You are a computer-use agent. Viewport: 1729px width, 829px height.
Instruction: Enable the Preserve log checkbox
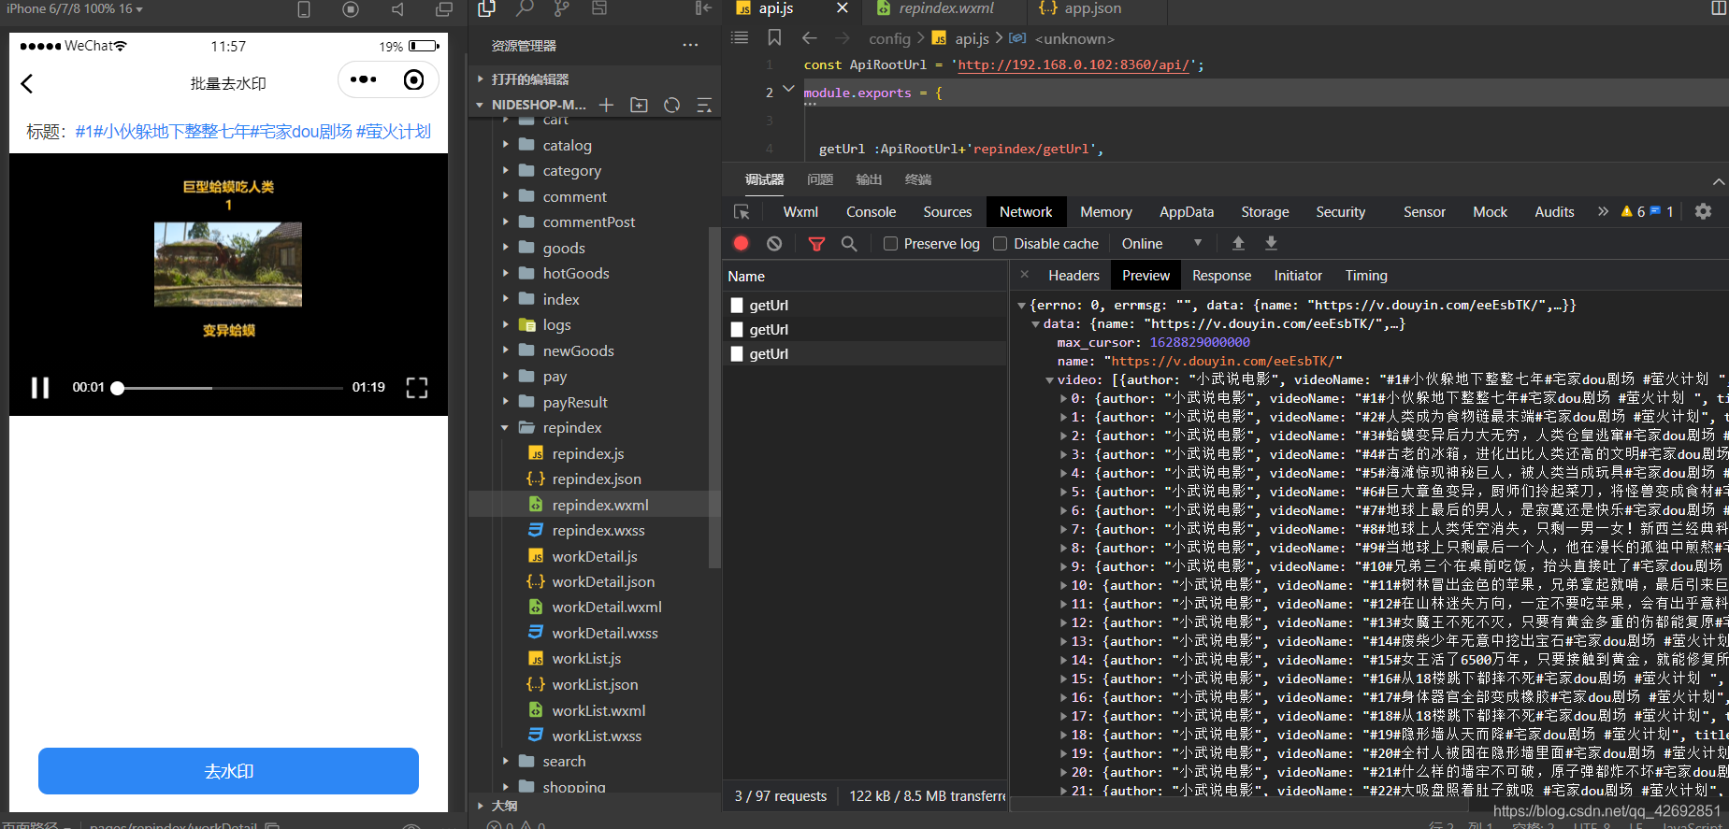coord(890,243)
